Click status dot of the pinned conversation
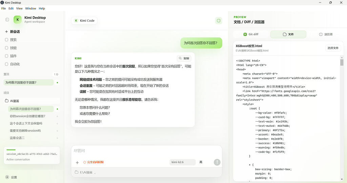This screenshot has width=347, height=183. 57,83
